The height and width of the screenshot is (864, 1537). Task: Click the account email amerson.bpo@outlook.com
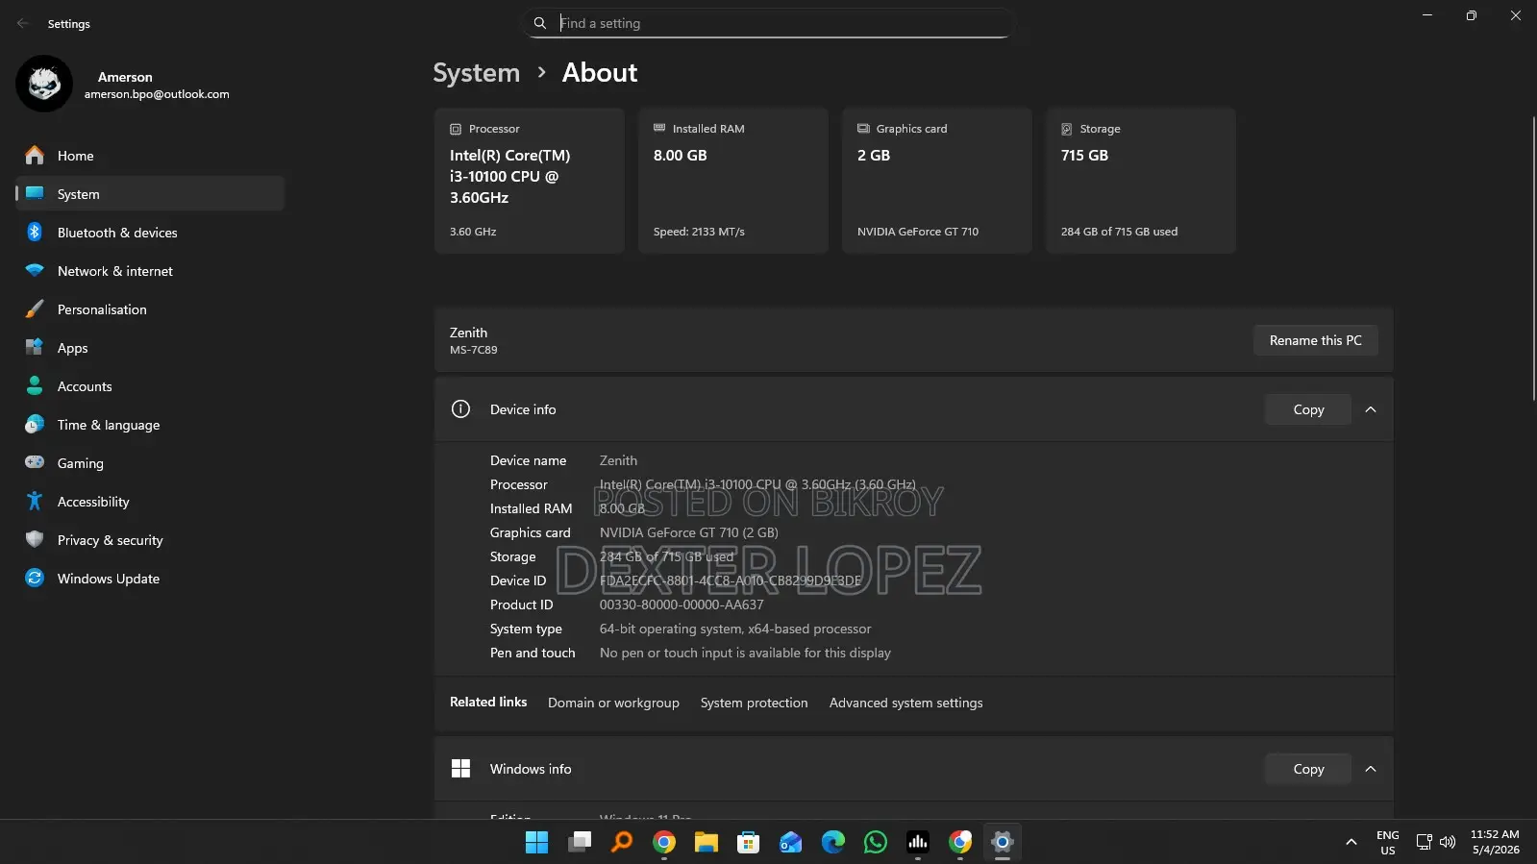click(x=157, y=94)
